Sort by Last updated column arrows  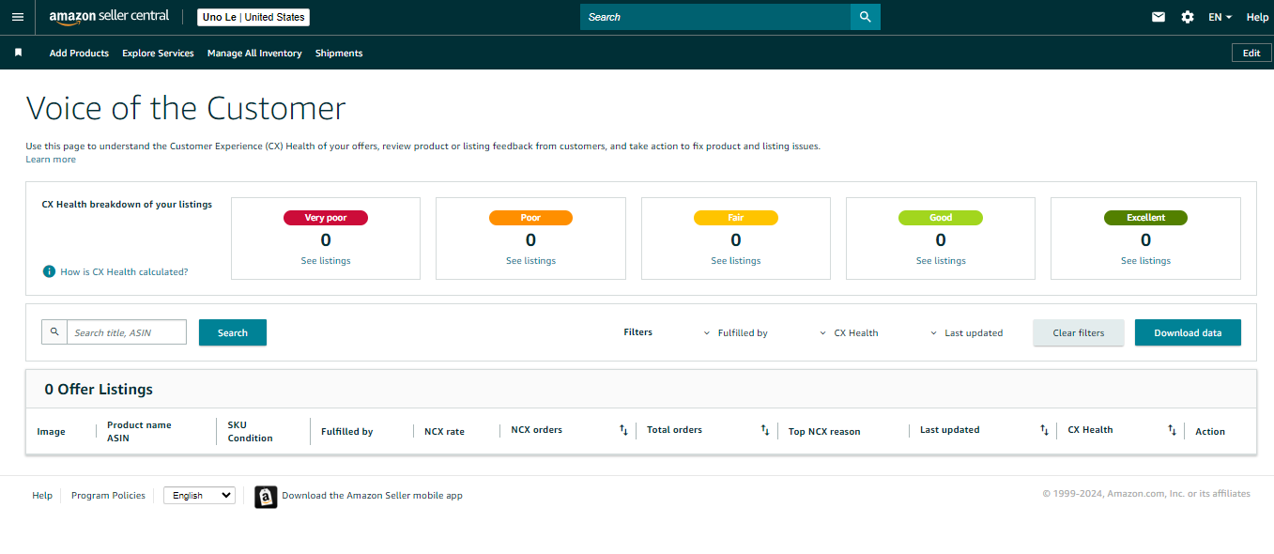coord(1044,430)
